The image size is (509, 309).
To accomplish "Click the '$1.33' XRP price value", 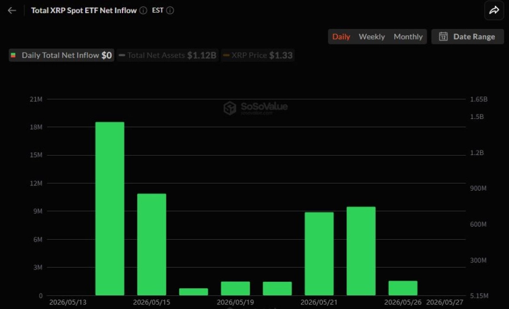I will [281, 55].
